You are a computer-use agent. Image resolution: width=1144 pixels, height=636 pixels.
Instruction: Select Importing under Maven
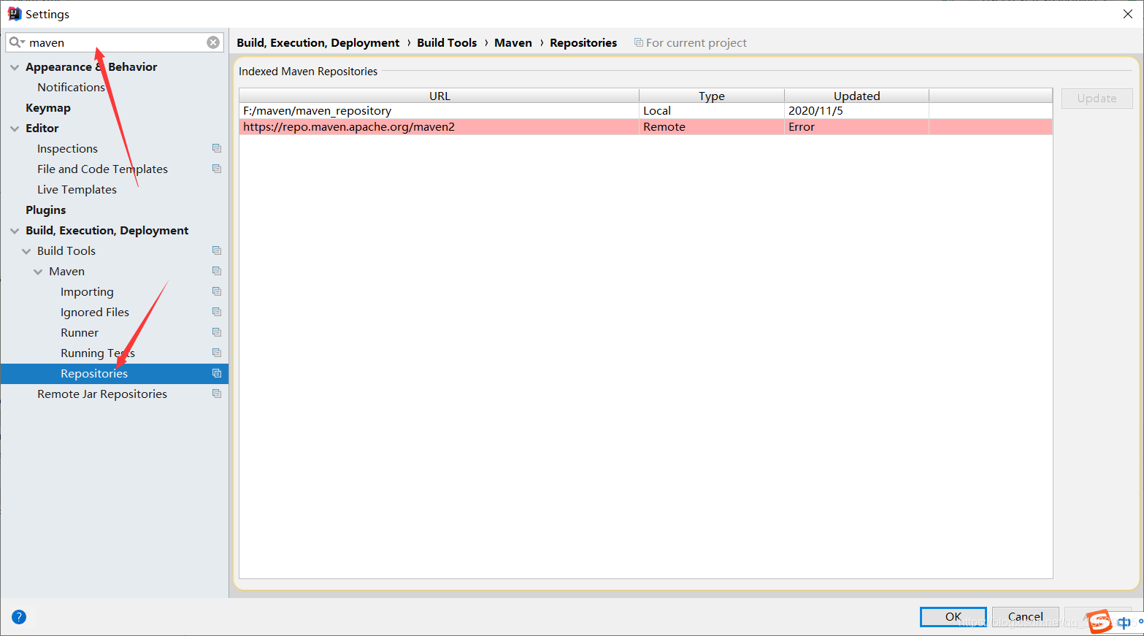[x=87, y=291]
